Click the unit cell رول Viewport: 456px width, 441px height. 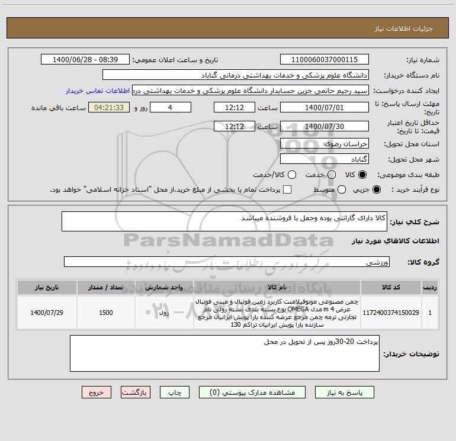(x=164, y=313)
